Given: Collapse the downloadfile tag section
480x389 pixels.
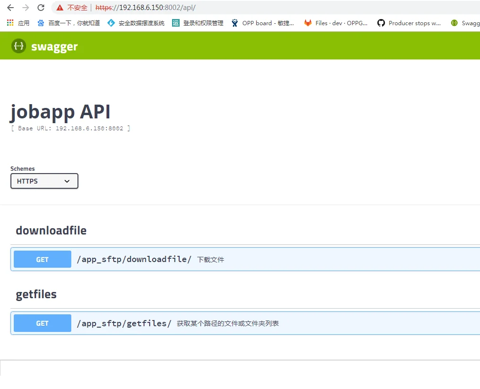Looking at the screenshot, I should tap(51, 231).
